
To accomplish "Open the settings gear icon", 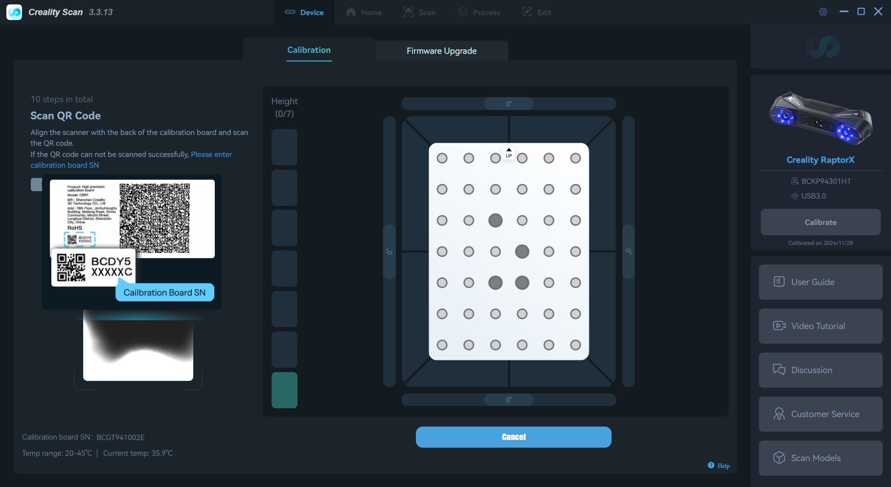I will (x=823, y=12).
